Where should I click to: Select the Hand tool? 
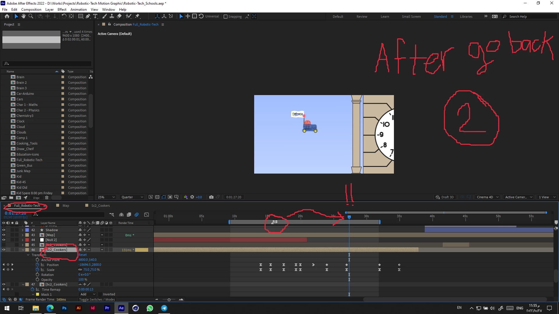(24, 16)
